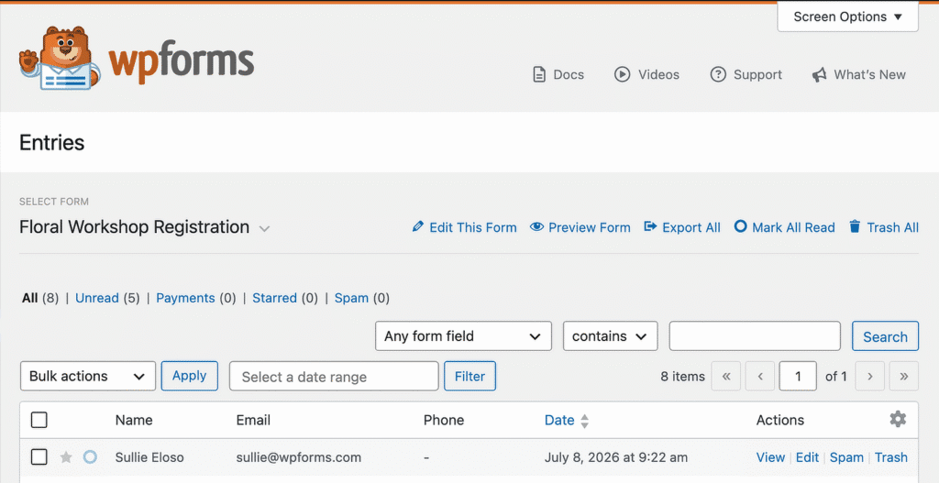Open the Bulk actions dropdown
Image resolution: width=939 pixels, height=483 pixels.
click(x=87, y=376)
